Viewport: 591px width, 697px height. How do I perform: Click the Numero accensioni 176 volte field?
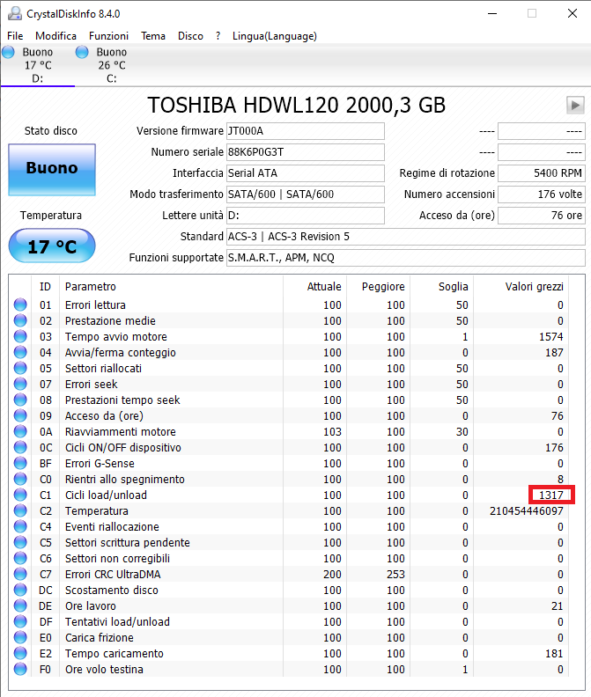tap(541, 194)
